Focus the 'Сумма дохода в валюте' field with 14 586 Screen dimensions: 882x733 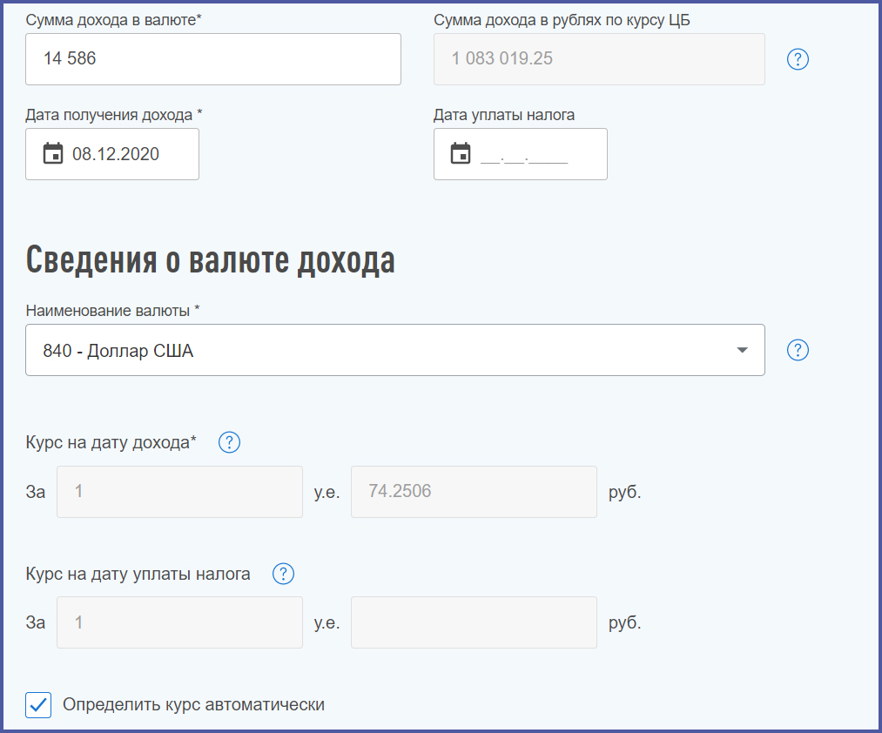point(213,59)
